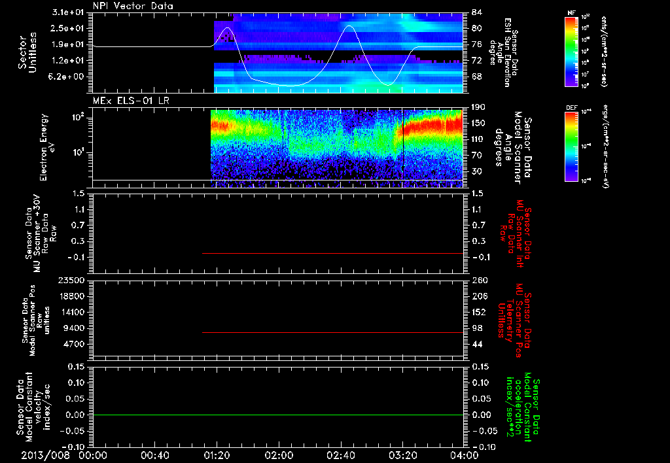Click the 6.2e+00 sector tick label
This screenshot has width=670, height=463.
pyautogui.click(x=67, y=77)
